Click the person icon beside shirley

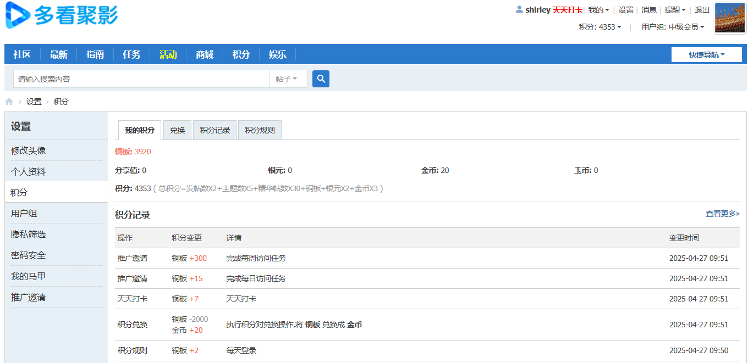(518, 9)
